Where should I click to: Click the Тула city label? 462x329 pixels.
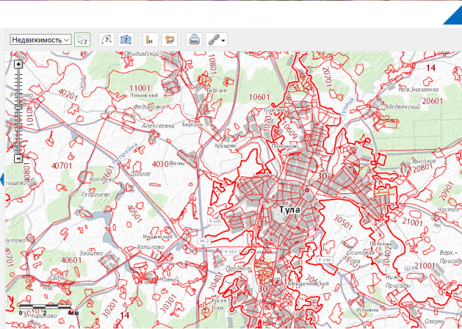(x=290, y=209)
